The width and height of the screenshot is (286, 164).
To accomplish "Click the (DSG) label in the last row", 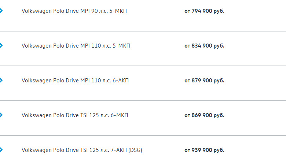I will pyautogui.click(x=135, y=150).
